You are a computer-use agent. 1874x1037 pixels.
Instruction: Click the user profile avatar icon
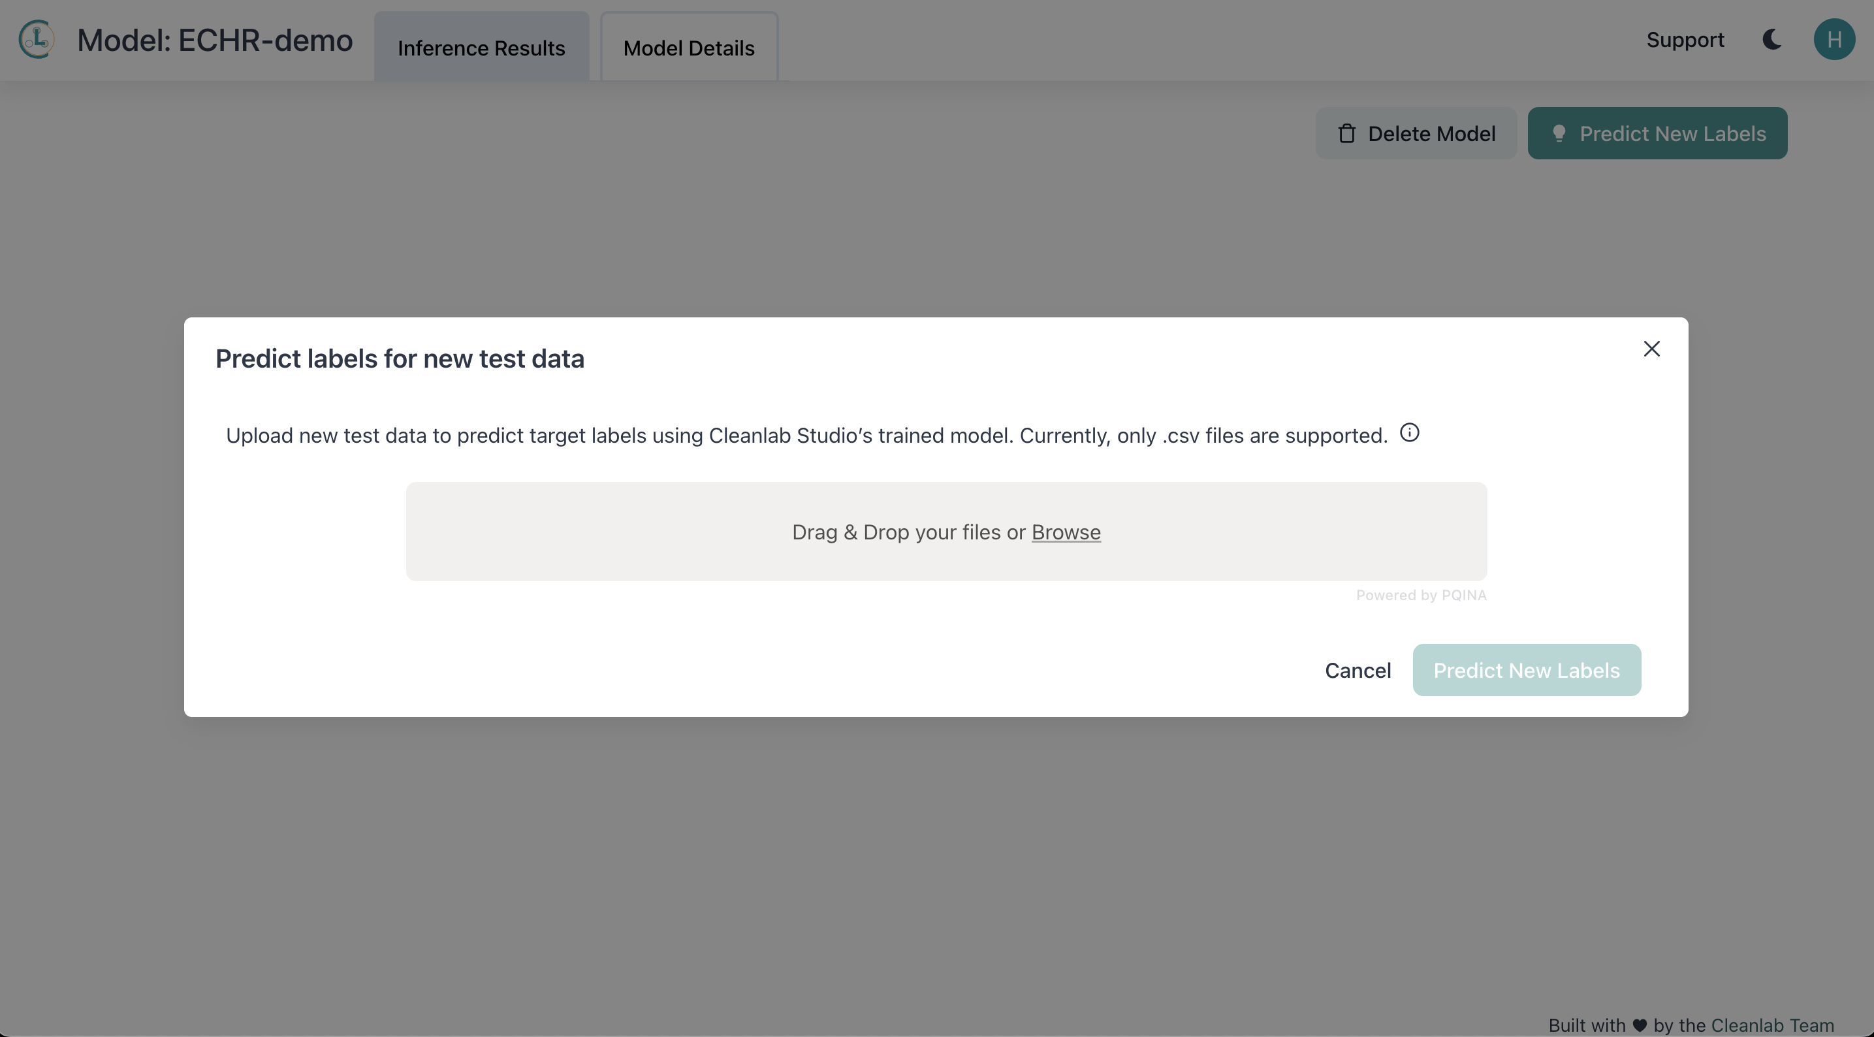pos(1833,39)
